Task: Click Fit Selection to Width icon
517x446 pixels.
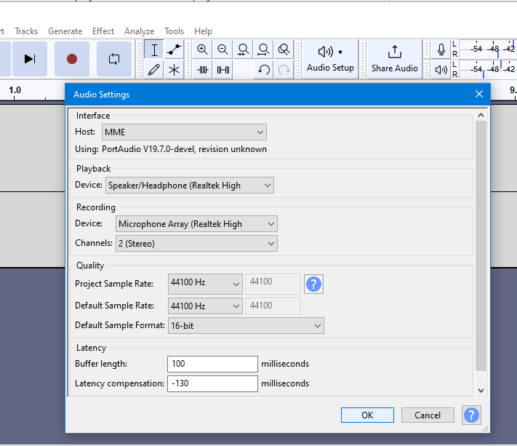Action: tap(243, 49)
